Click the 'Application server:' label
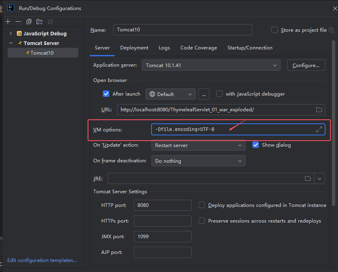Image resolution: width=338 pixels, height=272 pixels. (x=115, y=65)
